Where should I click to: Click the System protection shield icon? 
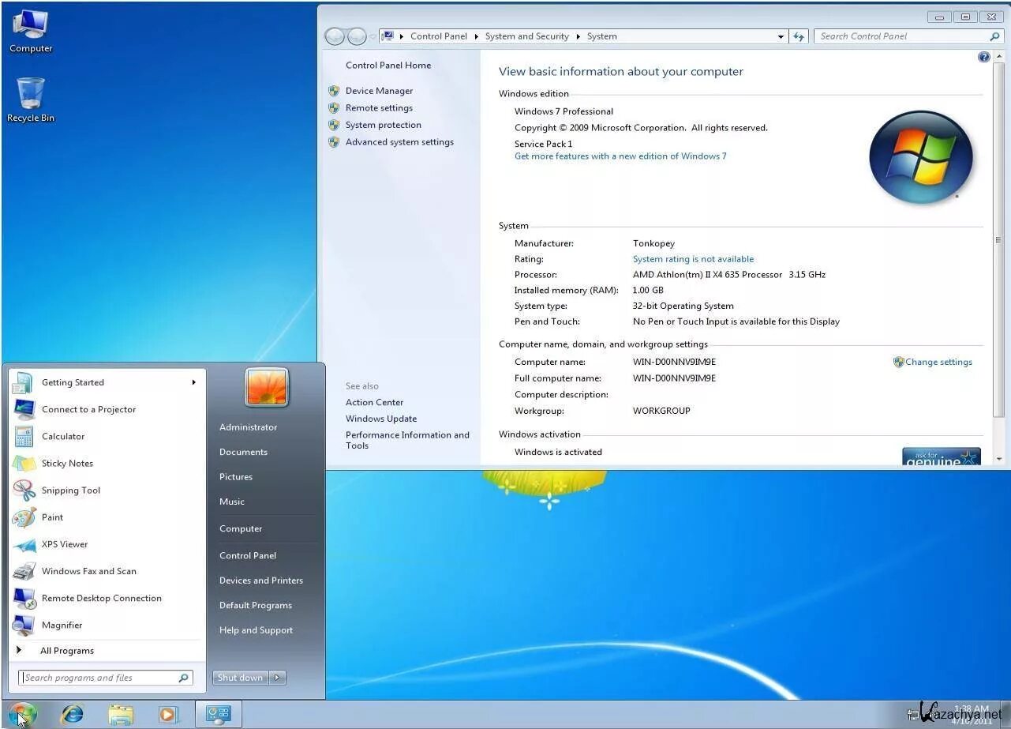334,125
